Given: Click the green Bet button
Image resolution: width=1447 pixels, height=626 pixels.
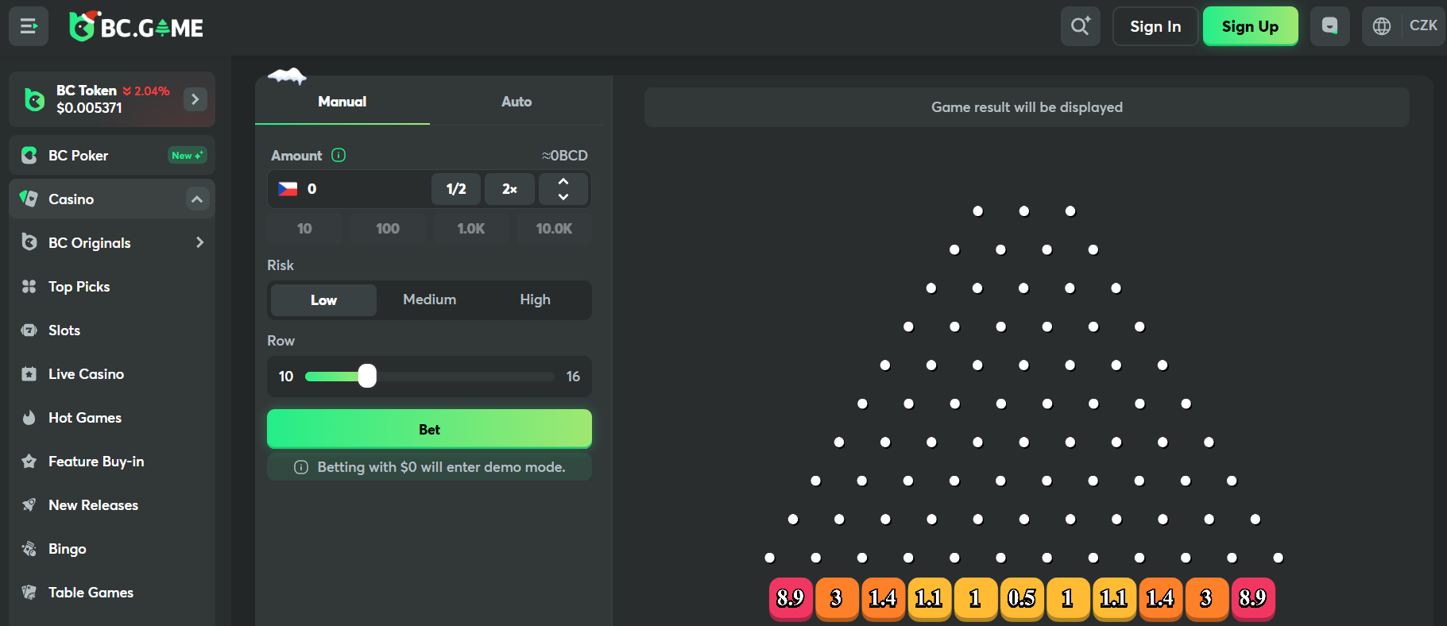Looking at the screenshot, I should click(429, 429).
